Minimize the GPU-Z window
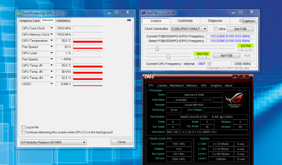The height and width of the screenshot is (165, 282). click(109, 12)
